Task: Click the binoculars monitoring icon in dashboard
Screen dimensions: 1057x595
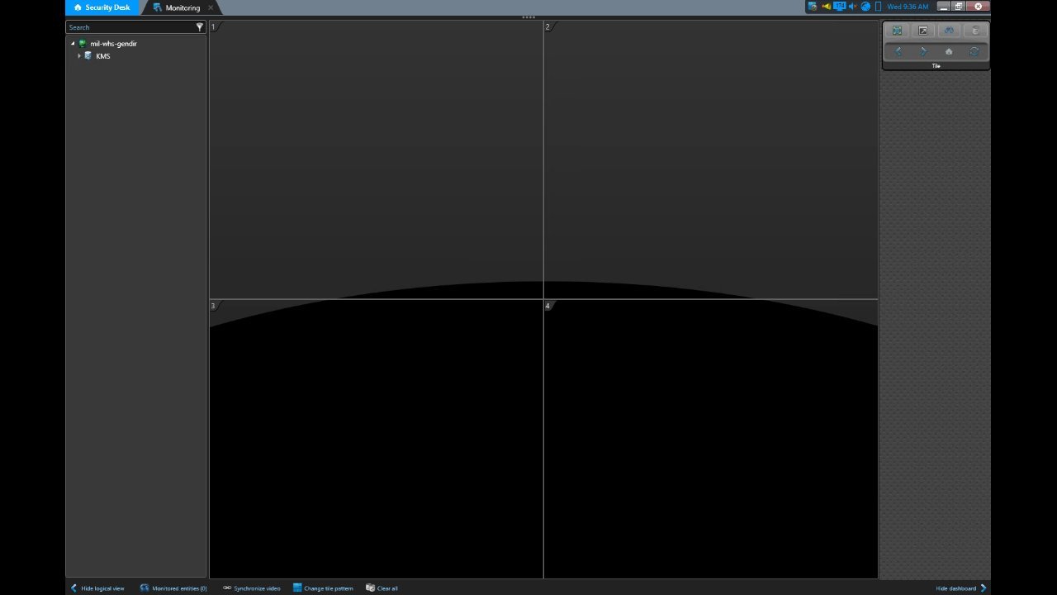Action: [x=949, y=31]
